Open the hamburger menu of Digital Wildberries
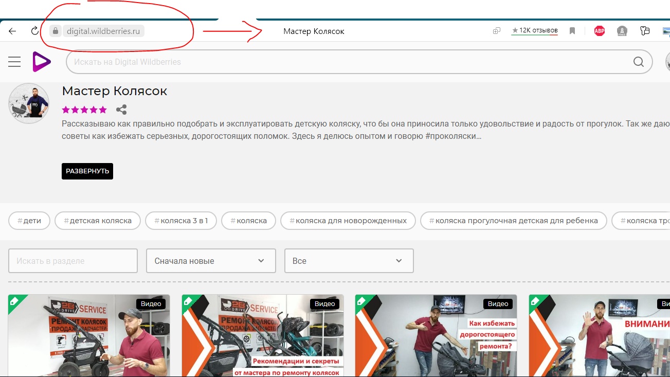This screenshot has height=377, width=670. (14, 62)
